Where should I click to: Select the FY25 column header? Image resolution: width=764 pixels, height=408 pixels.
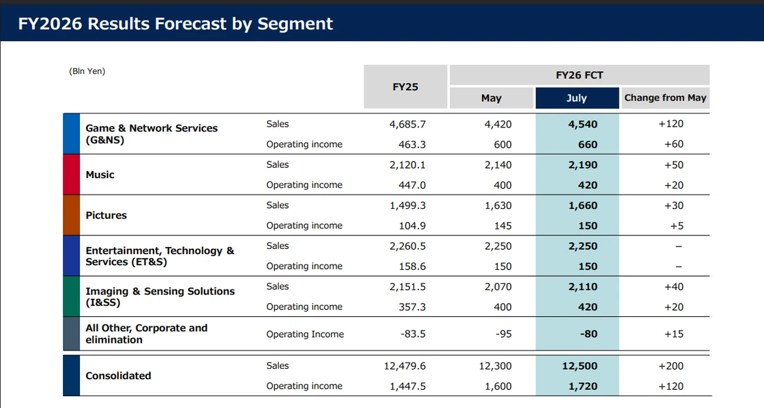tap(406, 87)
